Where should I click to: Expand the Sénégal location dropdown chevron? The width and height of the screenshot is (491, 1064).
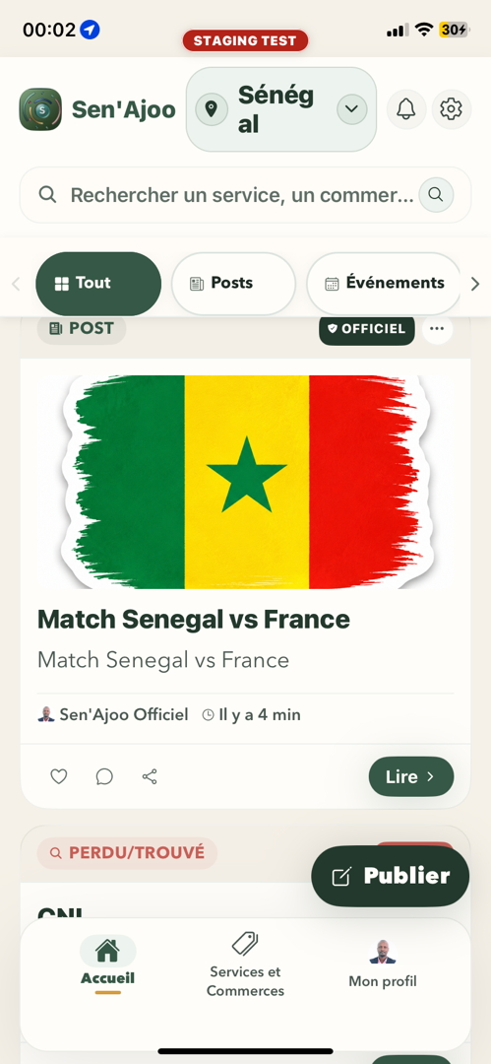(x=352, y=109)
